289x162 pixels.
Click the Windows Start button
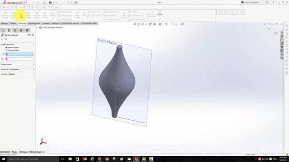click(x=3, y=159)
